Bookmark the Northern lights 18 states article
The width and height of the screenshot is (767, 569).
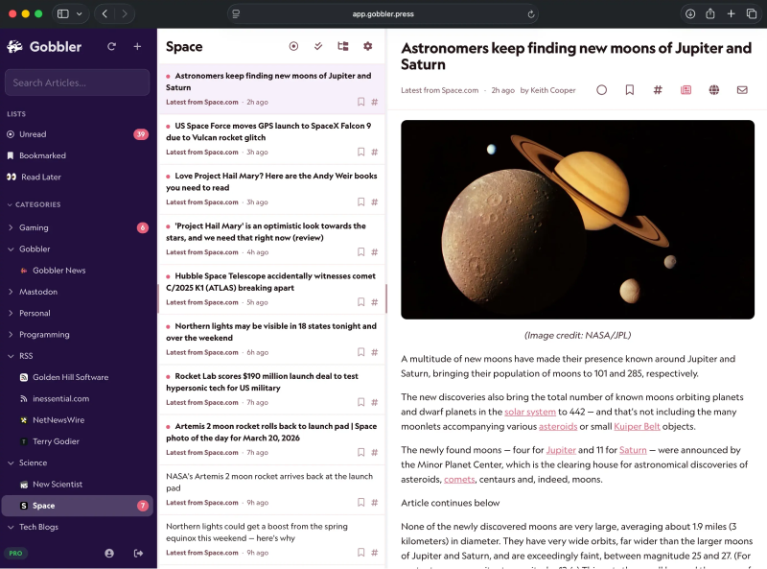point(361,352)
